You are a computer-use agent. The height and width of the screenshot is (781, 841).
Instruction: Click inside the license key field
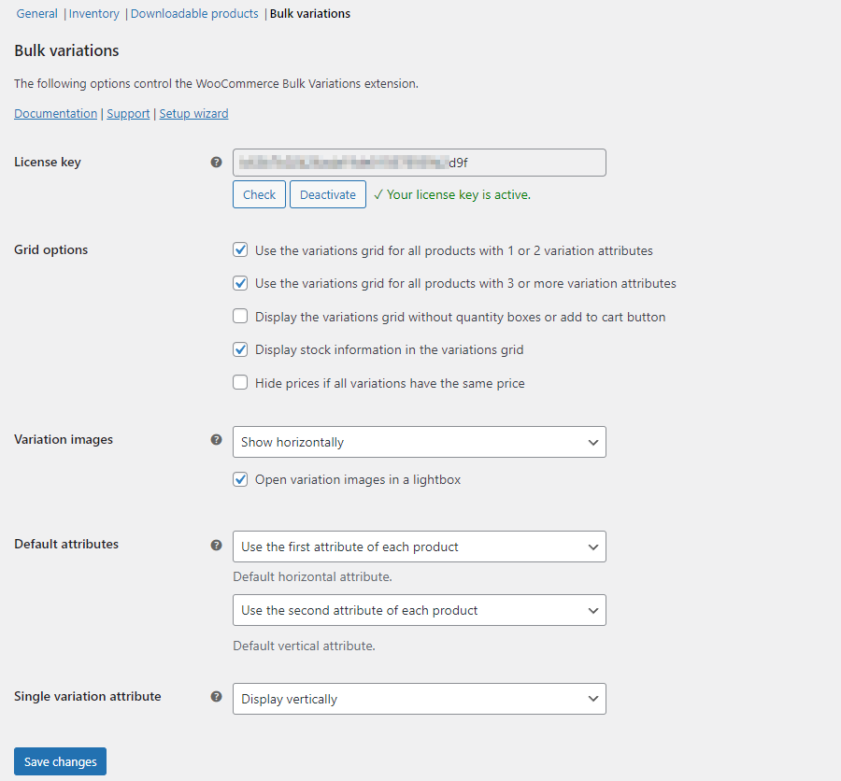[418, 162]
